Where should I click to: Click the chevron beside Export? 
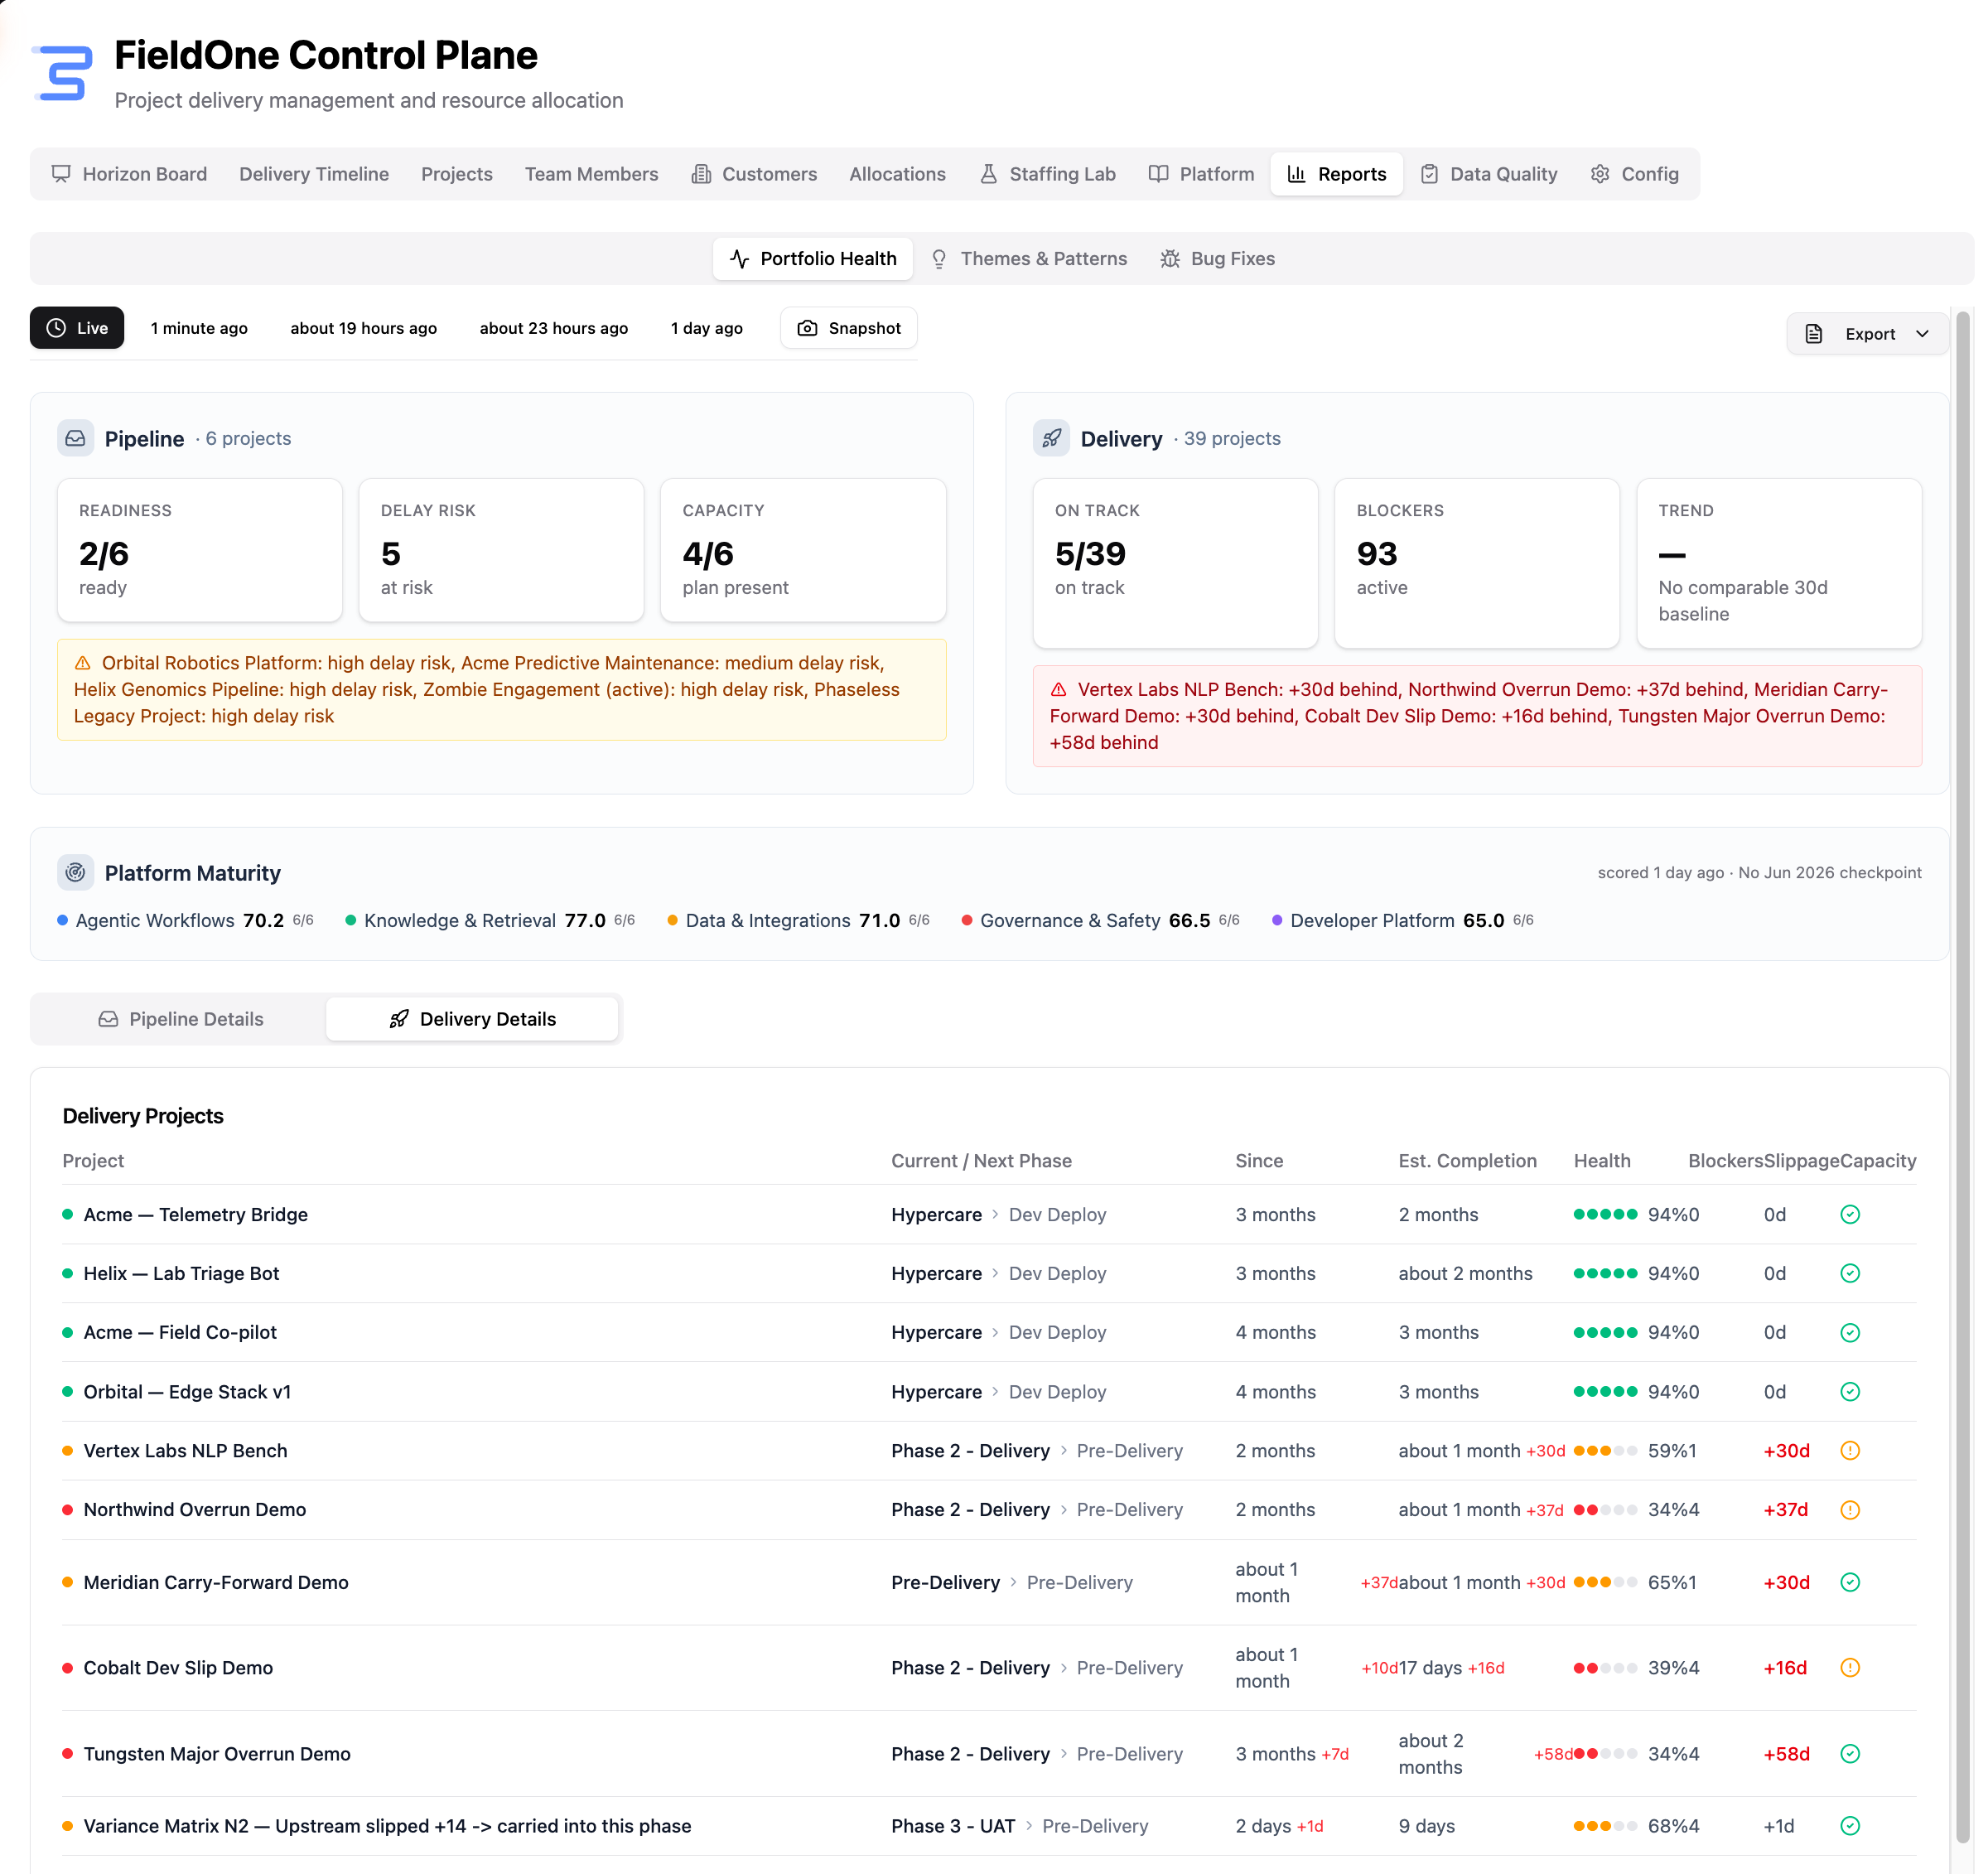(1922, 334)
